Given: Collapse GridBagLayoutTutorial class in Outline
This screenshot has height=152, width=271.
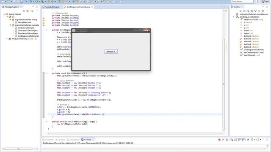Looking at the screenshot, I should (234, 17).
